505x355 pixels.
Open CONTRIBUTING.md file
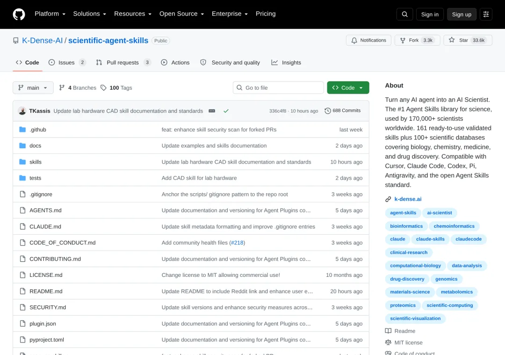pos(55,259)
